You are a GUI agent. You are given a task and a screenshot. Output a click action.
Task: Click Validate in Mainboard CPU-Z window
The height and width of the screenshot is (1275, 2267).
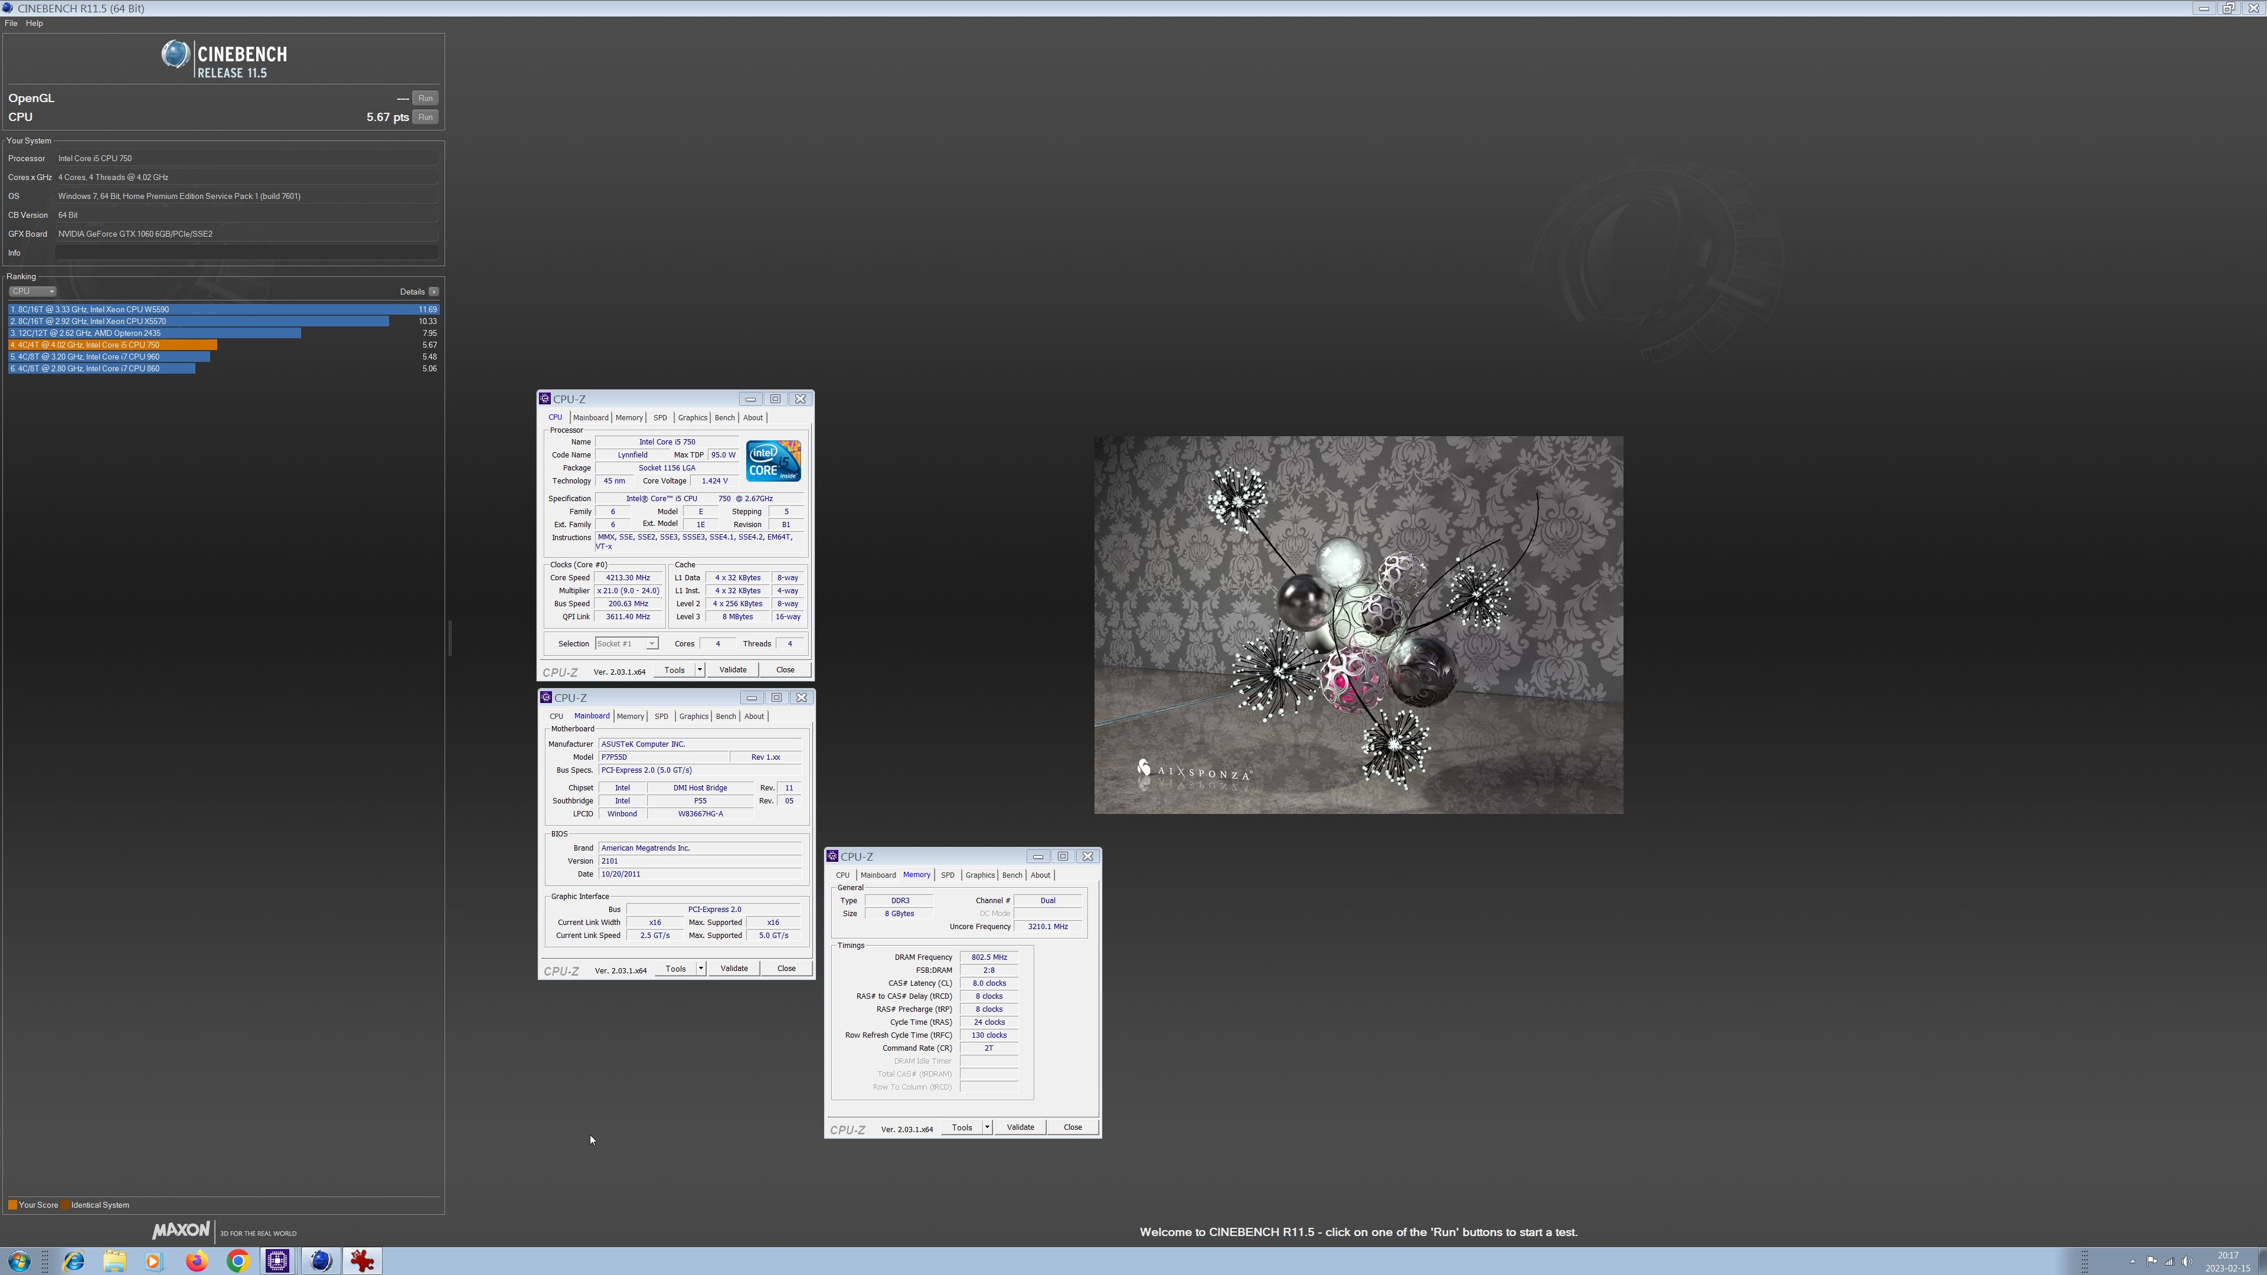point(734,968)
